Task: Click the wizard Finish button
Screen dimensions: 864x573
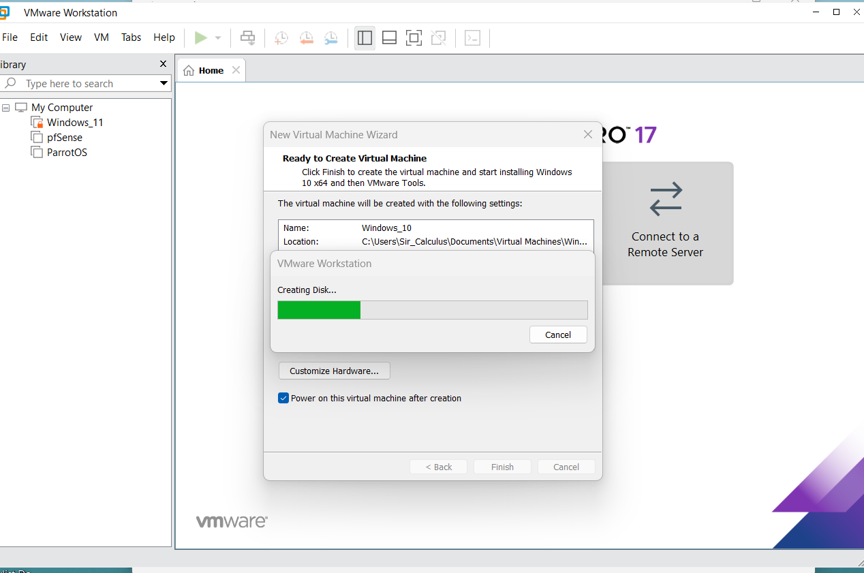Action: (x=502, y=467)
